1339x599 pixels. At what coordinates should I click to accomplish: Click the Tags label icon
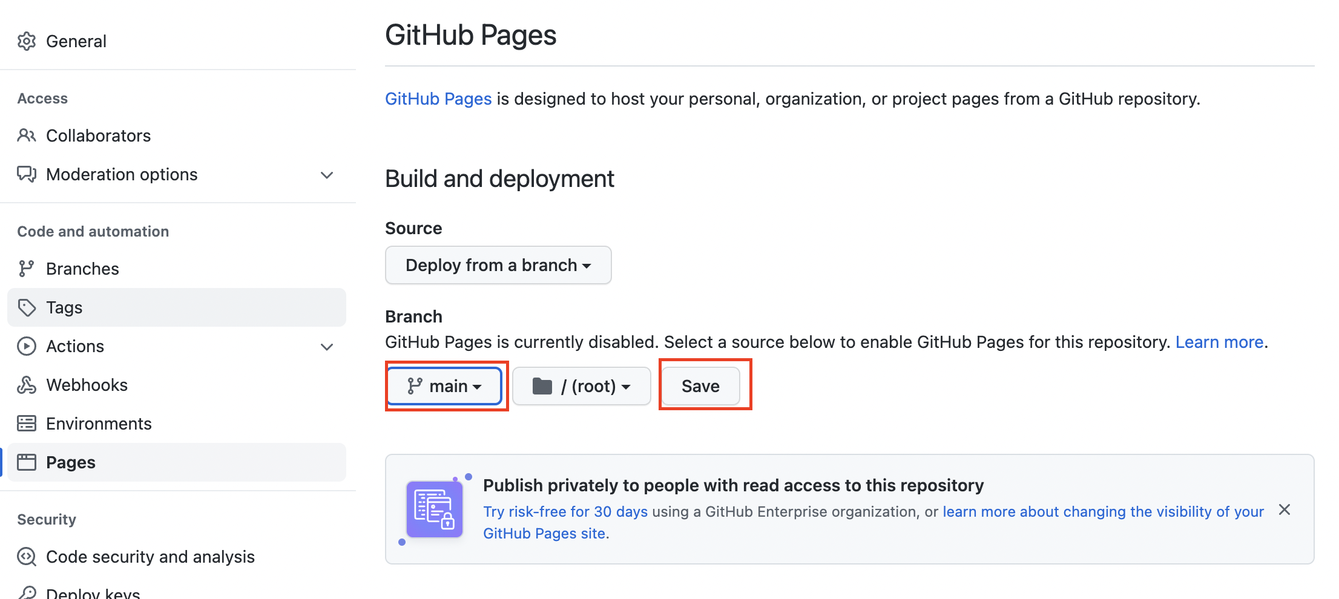point(27,307)
